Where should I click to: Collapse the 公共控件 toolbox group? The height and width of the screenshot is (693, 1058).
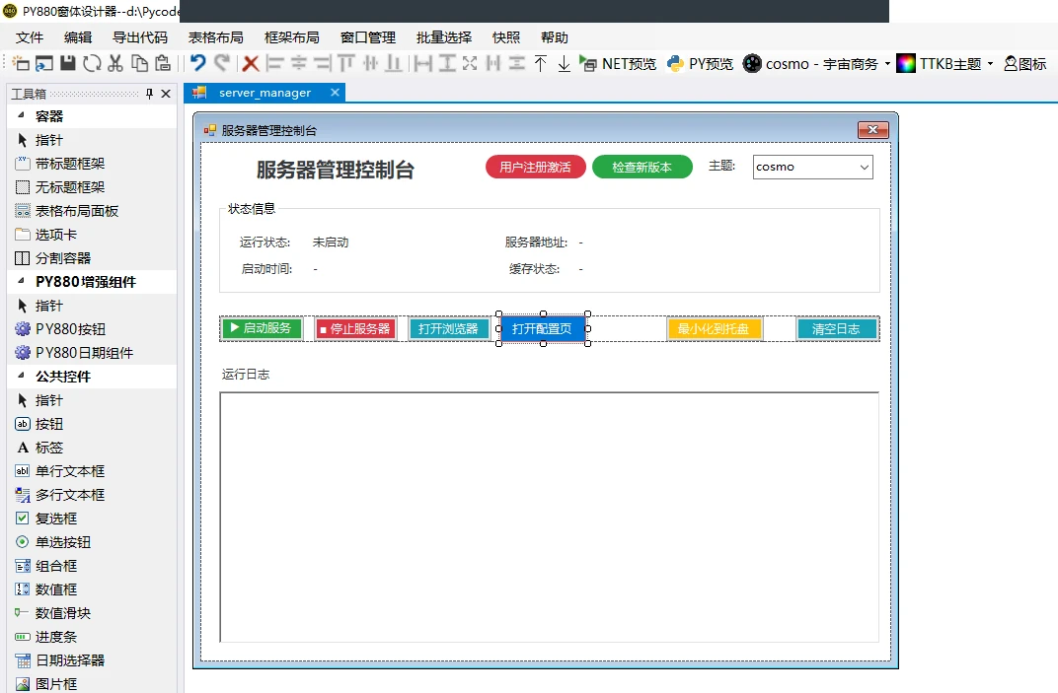pyautogui.click(x=21, y=375)
